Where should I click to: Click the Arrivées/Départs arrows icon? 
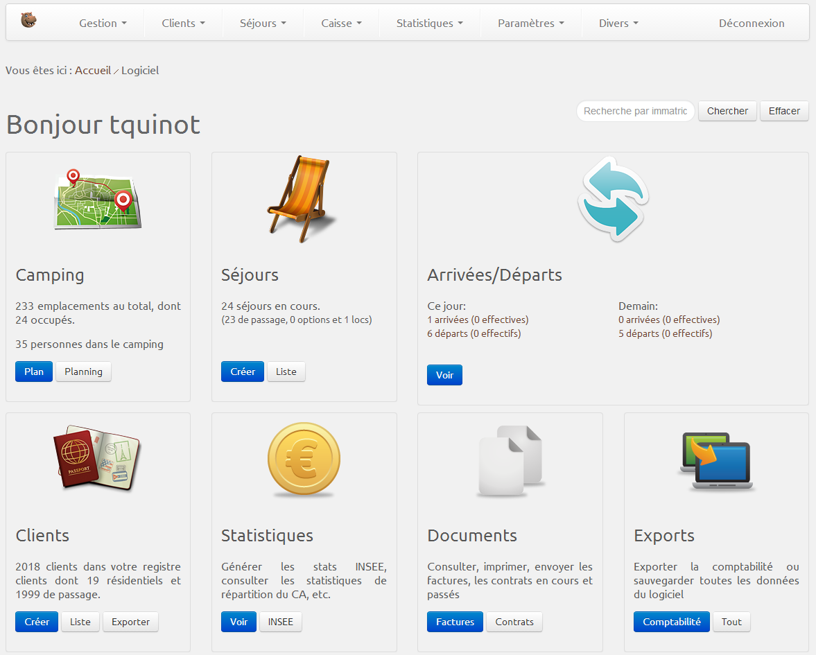pyautogui.click(x=613, y=199)
